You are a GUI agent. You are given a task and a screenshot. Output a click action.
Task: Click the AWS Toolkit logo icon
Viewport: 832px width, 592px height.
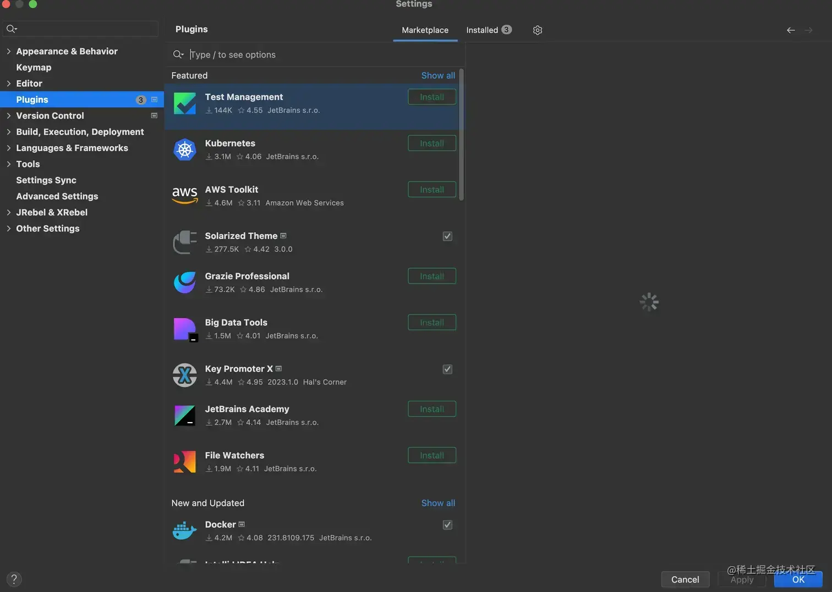pos(185,196)
